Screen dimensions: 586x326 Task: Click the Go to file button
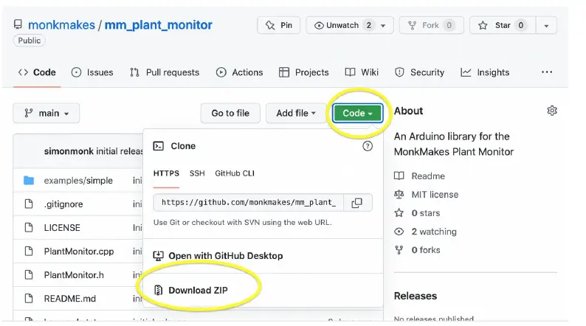click(230, 113)
